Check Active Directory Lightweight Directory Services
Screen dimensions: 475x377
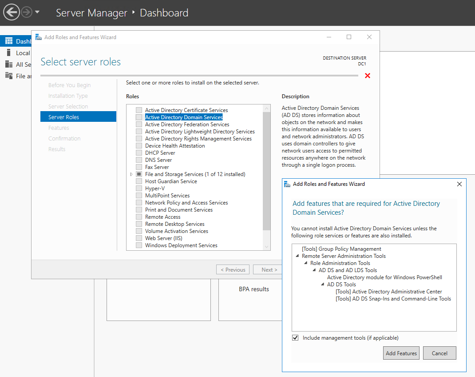(139, 131)
